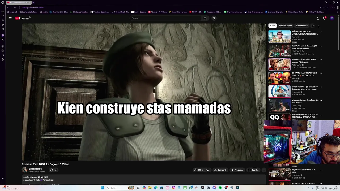Screen dimensions: 340x191
Task: Open options menu for ramen más picante video
Action: 321,73
